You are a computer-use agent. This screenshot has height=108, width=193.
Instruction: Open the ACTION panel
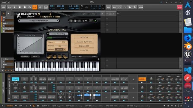[84, 37]
